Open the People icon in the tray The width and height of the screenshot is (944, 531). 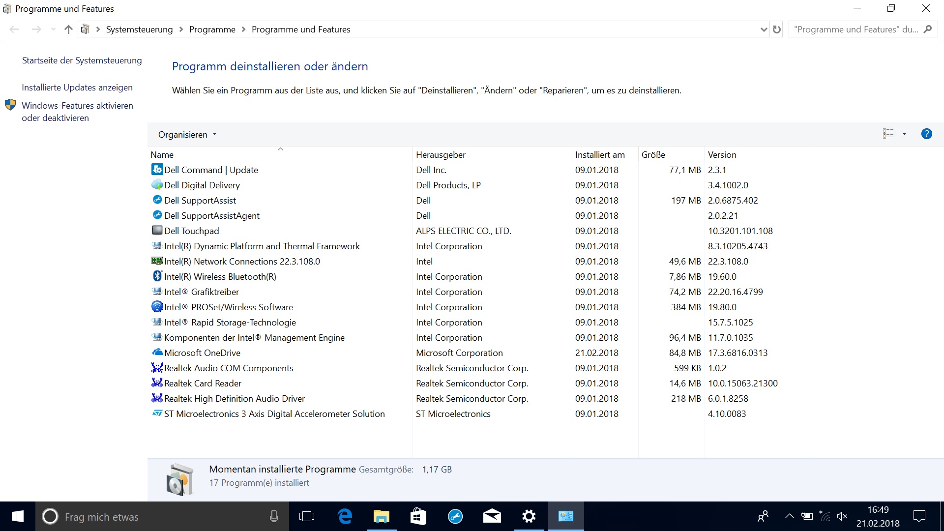[763, 516]
